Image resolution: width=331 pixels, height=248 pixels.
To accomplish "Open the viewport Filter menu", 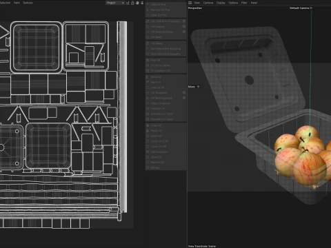I will pos(244,3).
